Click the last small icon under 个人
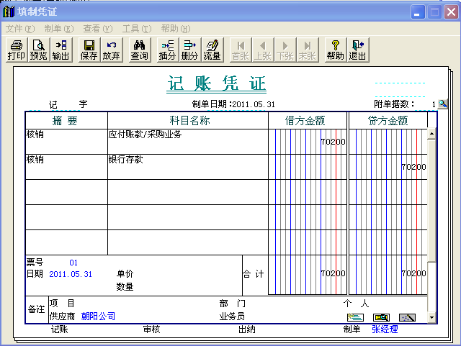 (407, 317)
